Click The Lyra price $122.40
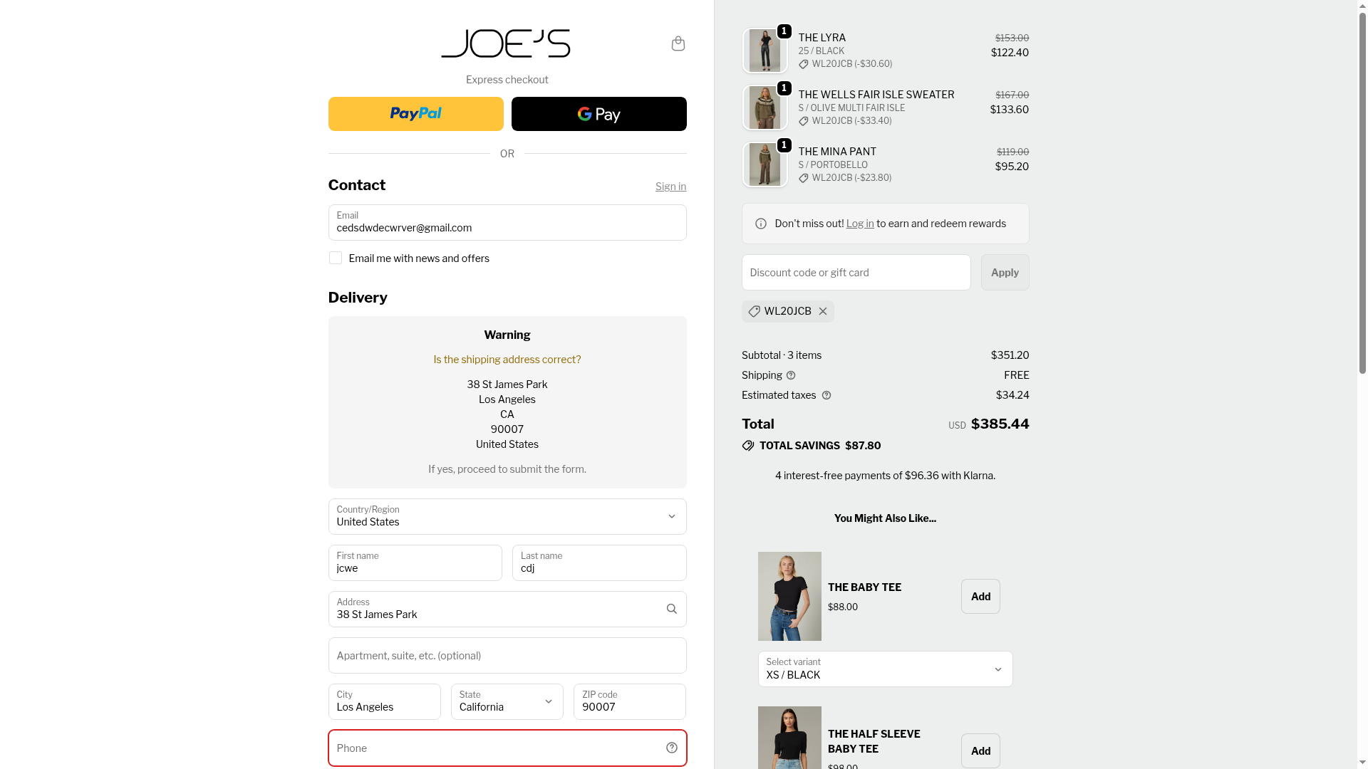 [1010, 53]
